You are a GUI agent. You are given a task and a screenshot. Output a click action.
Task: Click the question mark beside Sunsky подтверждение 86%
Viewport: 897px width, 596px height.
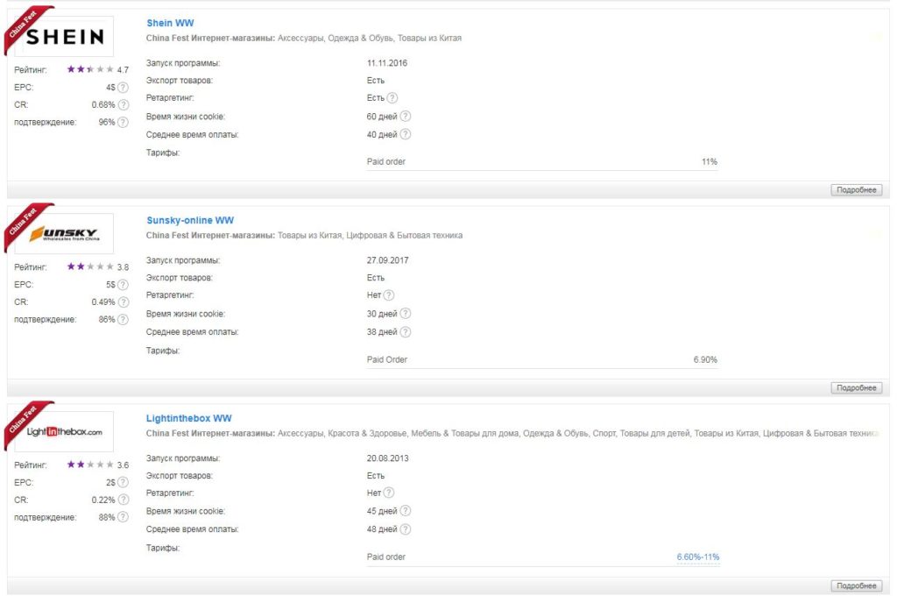pyautogui.click(x=123, y=319)
